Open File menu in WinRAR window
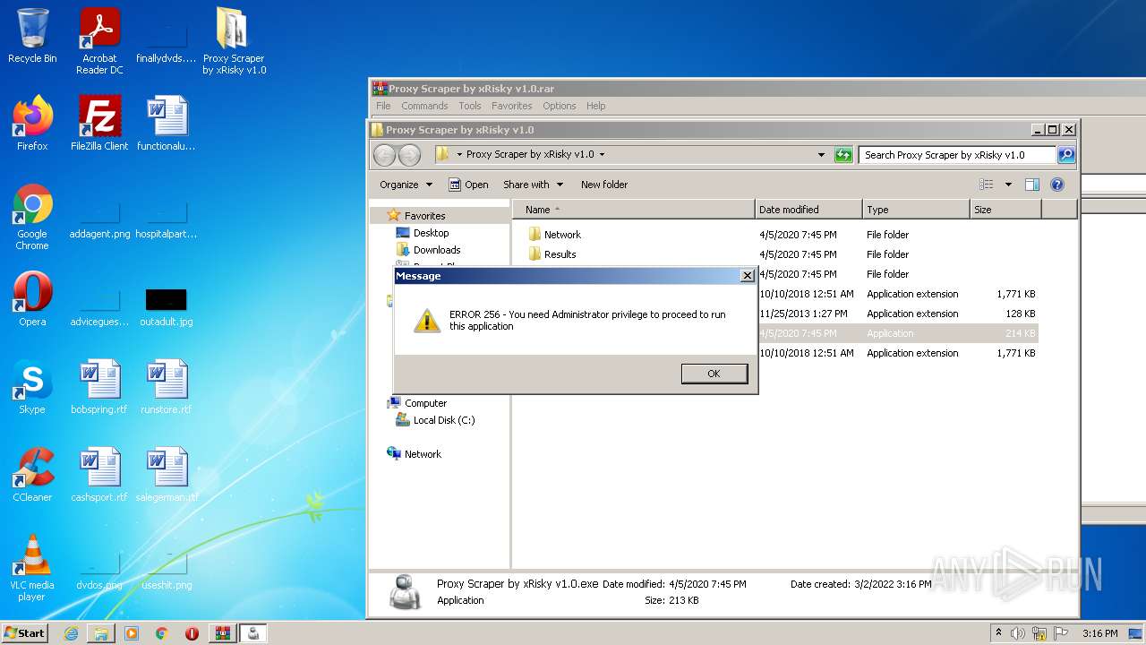 point(383,106)
